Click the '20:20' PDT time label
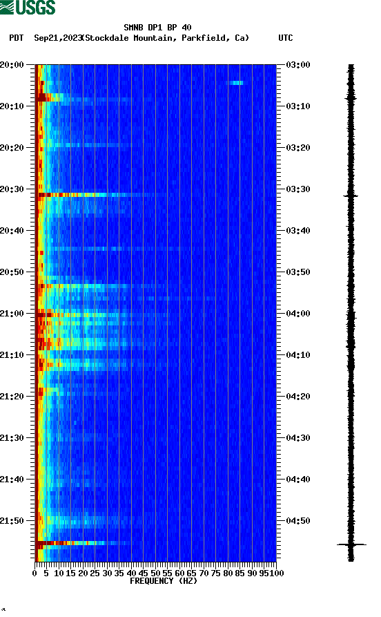381x617 pixels. point(12,148)
